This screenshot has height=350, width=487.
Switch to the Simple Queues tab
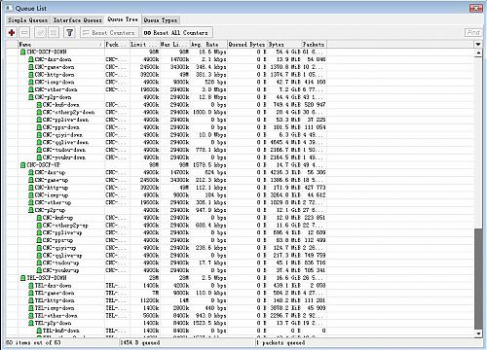click(27, 20)
